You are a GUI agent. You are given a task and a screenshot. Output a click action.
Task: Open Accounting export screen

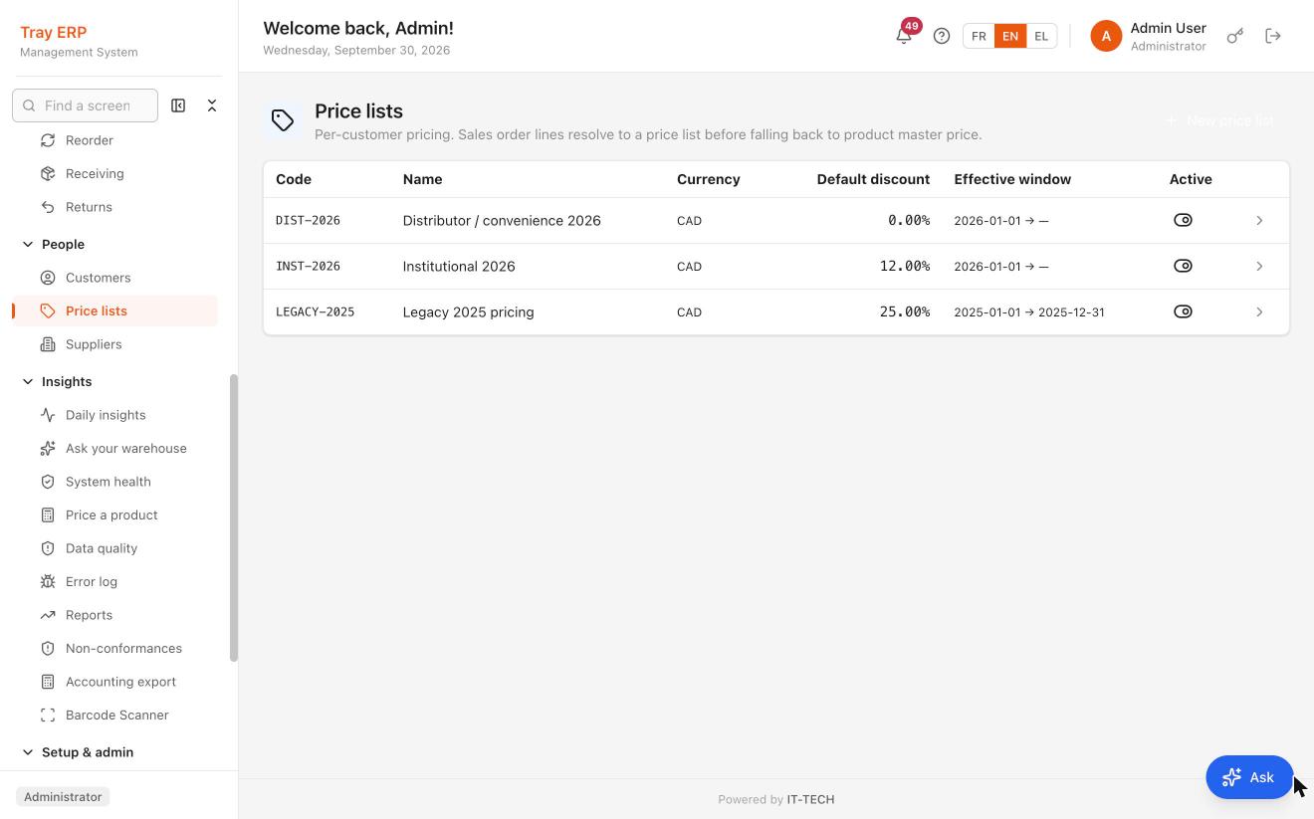point(116,682)
